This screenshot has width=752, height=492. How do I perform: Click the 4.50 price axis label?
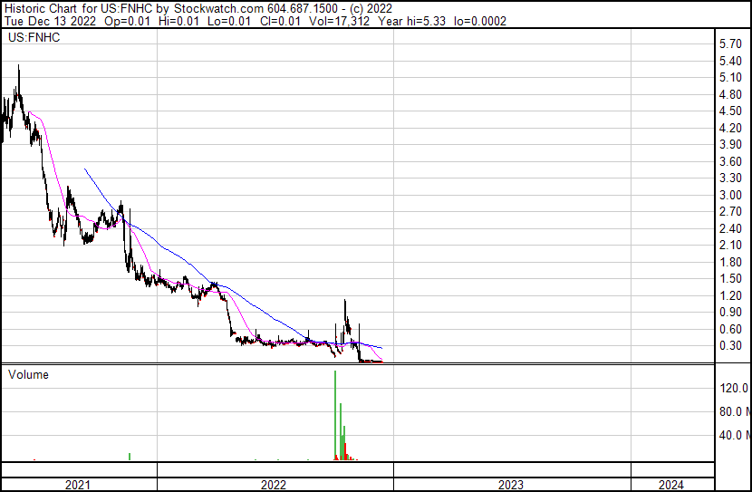click(730, 111)
